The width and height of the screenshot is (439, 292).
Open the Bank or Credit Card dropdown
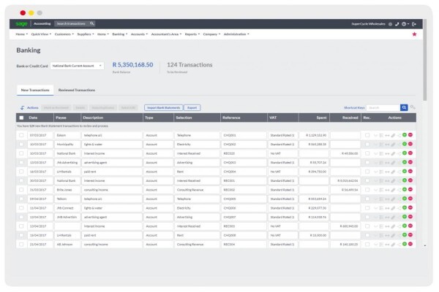pyautogui.click(x=77, y=66)
